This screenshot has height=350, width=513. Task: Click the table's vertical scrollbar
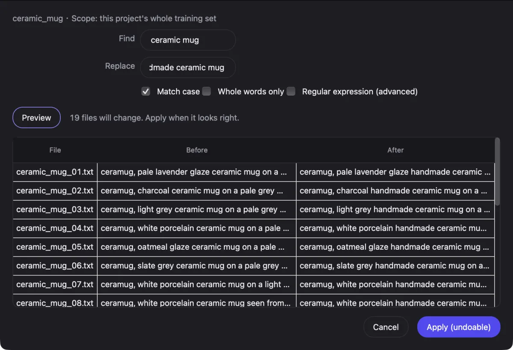[x=497, y=171]
